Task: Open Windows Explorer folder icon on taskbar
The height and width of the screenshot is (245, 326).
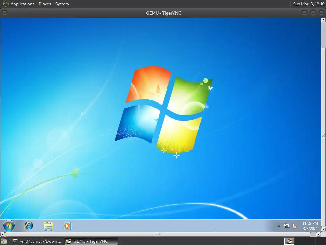Action: pyautogui.click(x=48, y=226)
